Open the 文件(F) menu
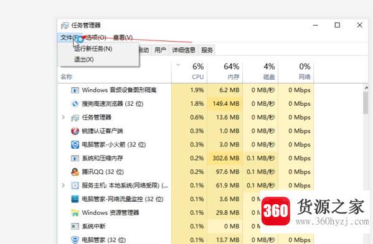The height and width of the screenshot is (244, 373). [70, 37]
